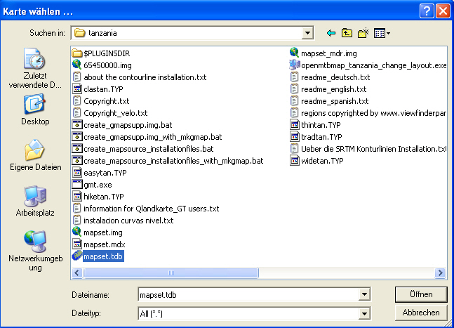
Task: Select Copyright_velo.txt file
Action: pos(116,113)
